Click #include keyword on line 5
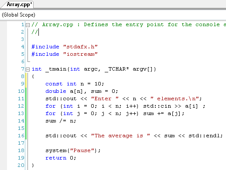The height and width of the screenshot is (170, 226). (45, 54)
